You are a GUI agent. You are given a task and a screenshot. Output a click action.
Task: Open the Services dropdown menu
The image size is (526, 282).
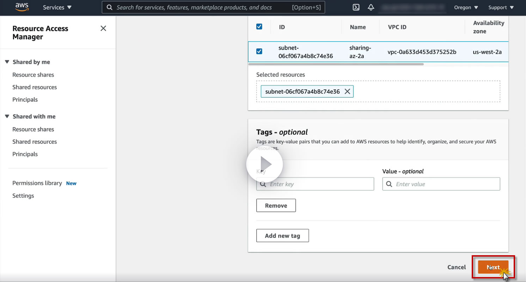tap(57, 7)
